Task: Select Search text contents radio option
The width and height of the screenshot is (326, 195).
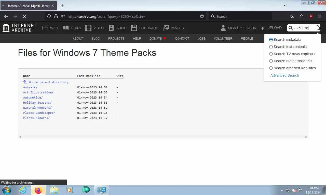Action: (x=271, y=47)
